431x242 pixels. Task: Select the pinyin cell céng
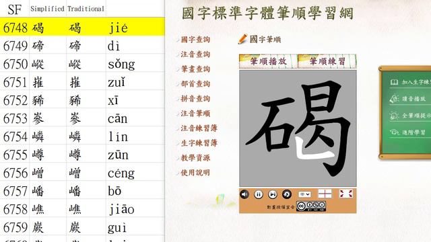(135, 172)
